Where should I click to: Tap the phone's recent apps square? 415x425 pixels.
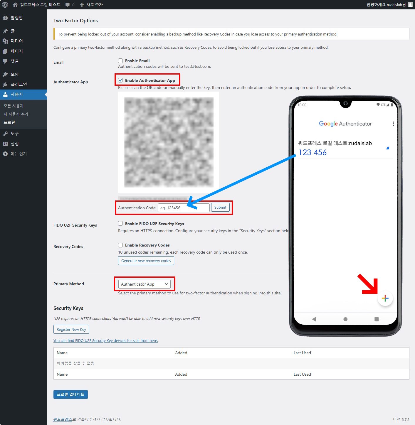click(x=377, y=319)
